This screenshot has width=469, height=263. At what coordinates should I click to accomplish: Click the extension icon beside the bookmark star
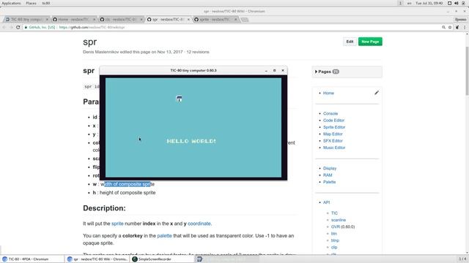tap(457, 27)
